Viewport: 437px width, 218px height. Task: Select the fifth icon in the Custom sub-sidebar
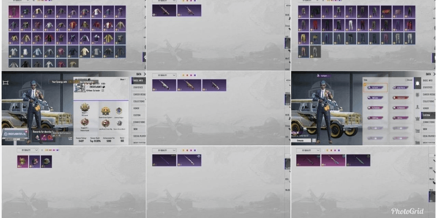[418, 131]
